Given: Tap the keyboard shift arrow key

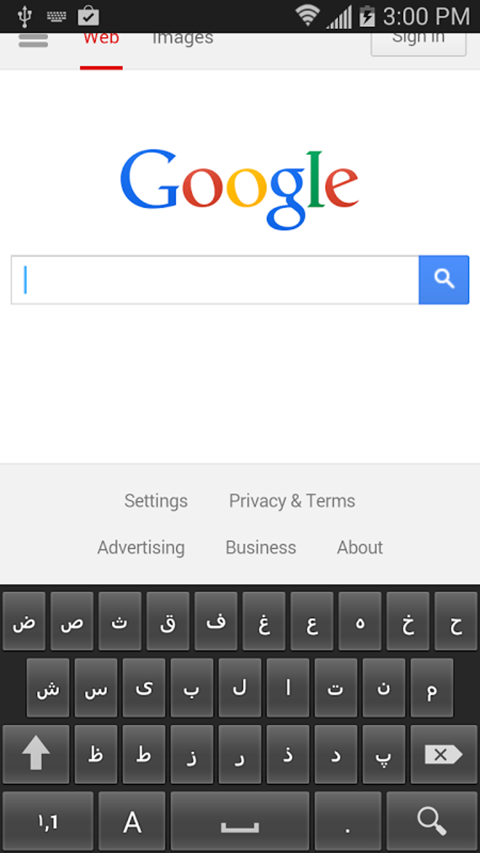Looking at the screenshot, I should click(36, 754).
